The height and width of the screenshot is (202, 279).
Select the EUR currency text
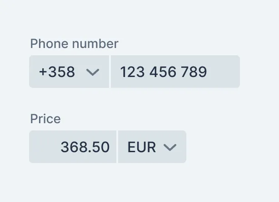coord(142,147)
